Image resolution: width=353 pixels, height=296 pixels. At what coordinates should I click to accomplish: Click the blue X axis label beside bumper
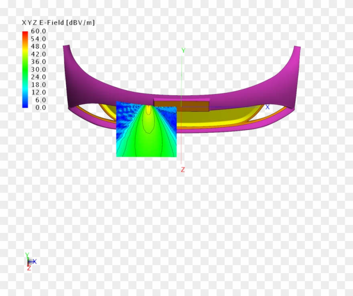pyautogui.click(x=268, y=107)
